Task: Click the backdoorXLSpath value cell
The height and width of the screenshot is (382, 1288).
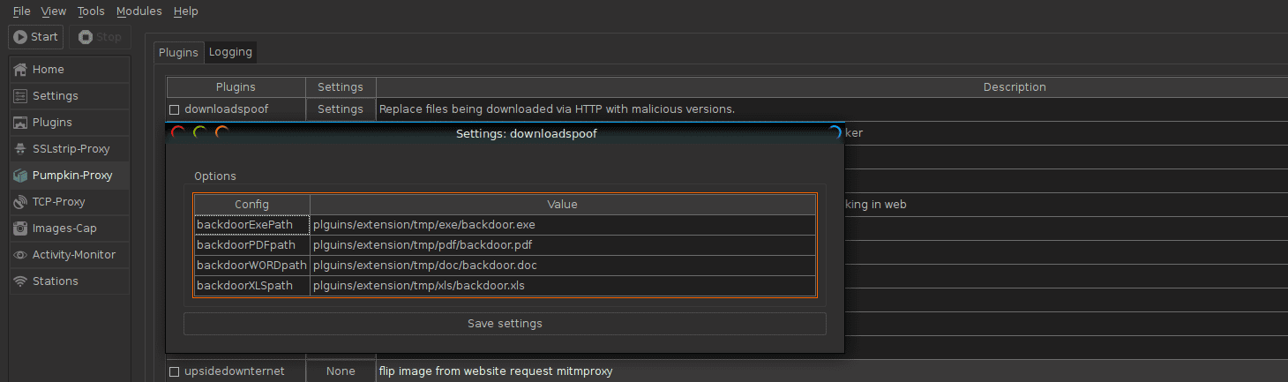Action: tap(563, 286)
